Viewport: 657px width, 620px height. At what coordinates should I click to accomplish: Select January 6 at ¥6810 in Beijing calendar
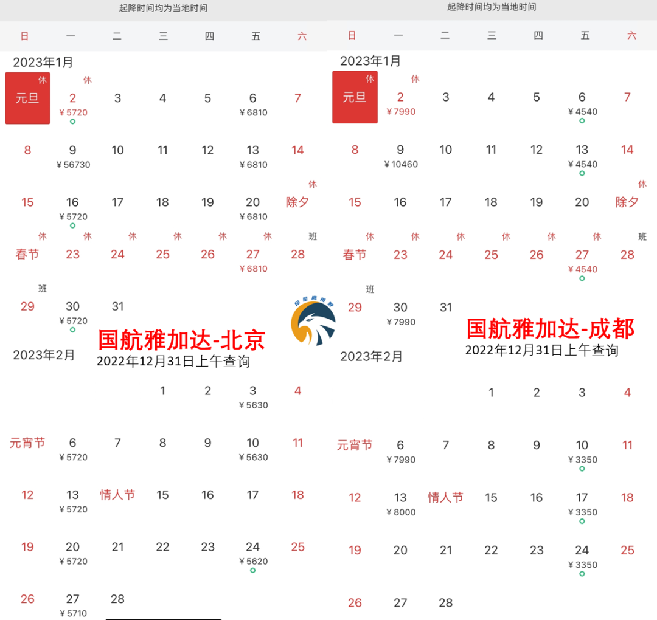pos(252,104)
